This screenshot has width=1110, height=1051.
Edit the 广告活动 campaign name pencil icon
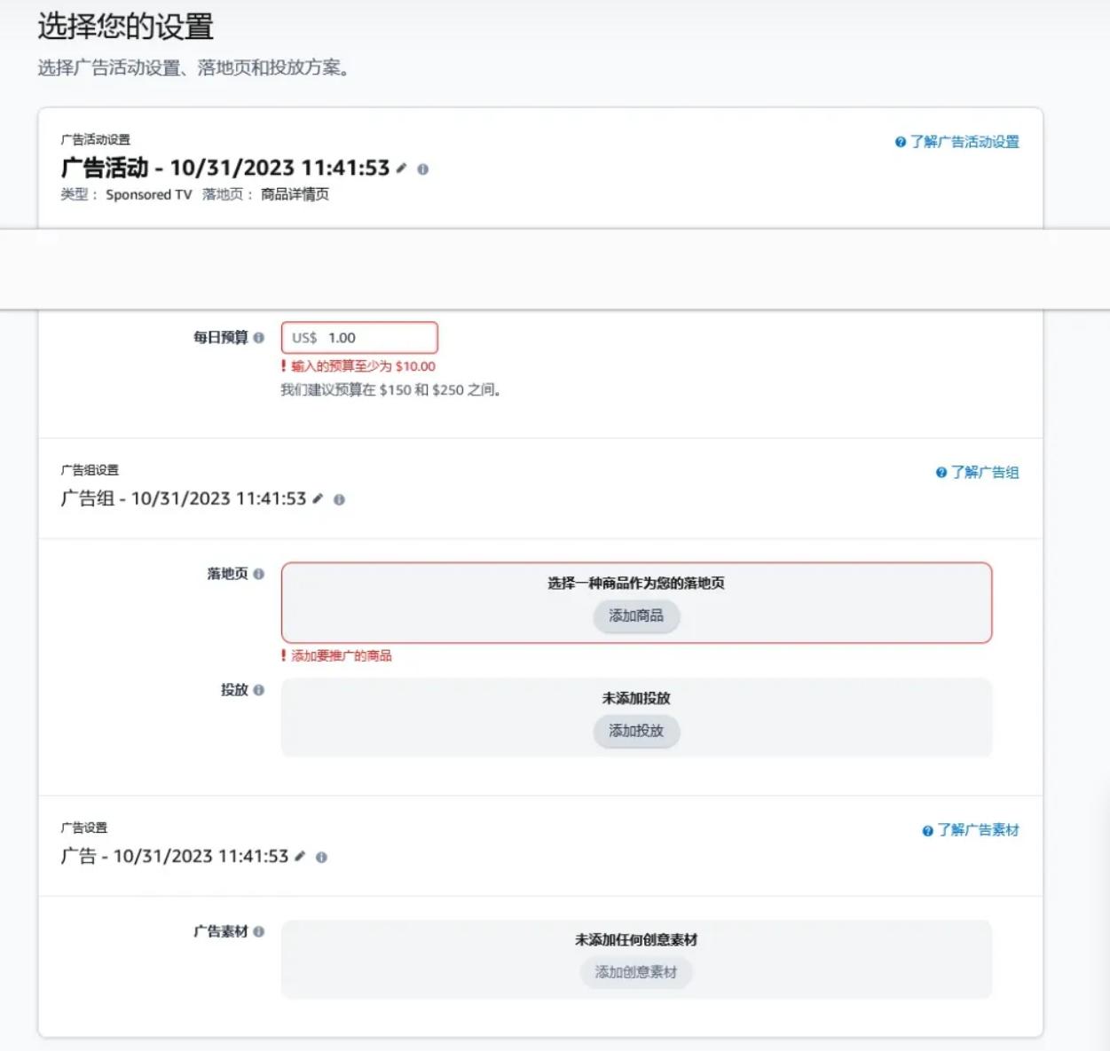click(401, 168)
